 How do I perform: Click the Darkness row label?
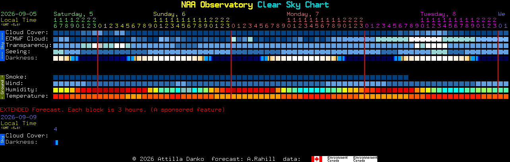(x=21, y=58)
